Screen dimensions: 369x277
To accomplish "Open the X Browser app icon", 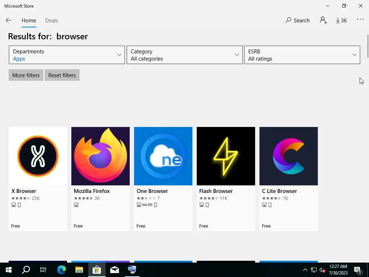I will [38, 156].
